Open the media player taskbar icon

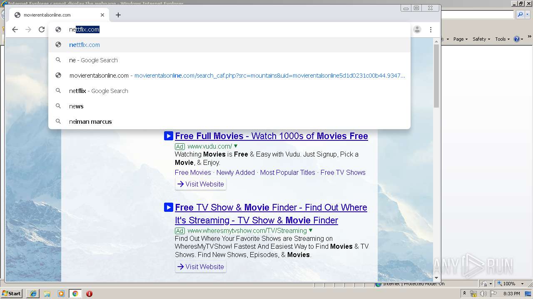[61, 294]
